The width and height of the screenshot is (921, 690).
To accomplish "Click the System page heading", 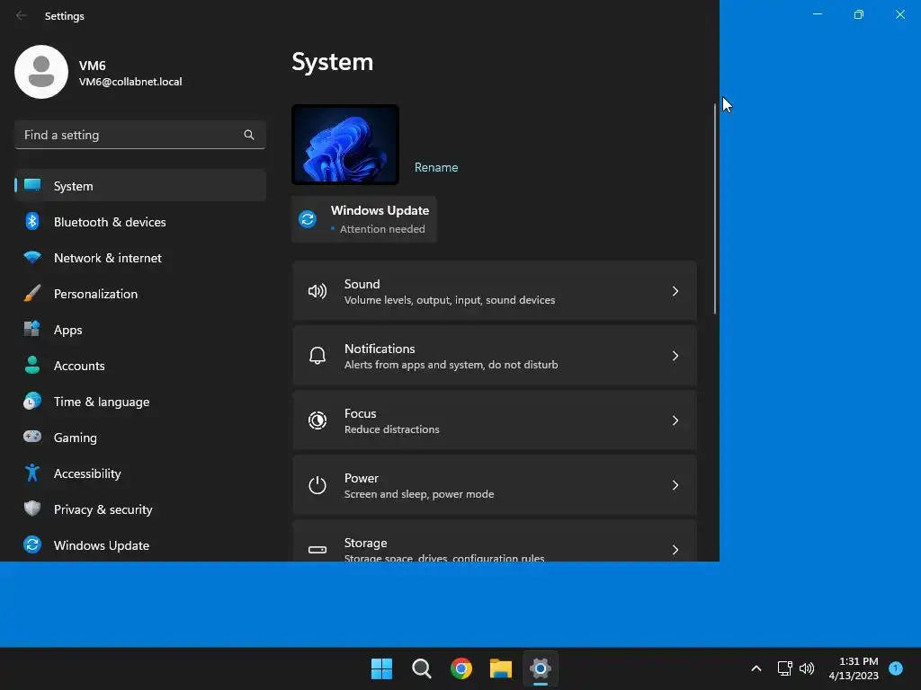I will [333, 62].
